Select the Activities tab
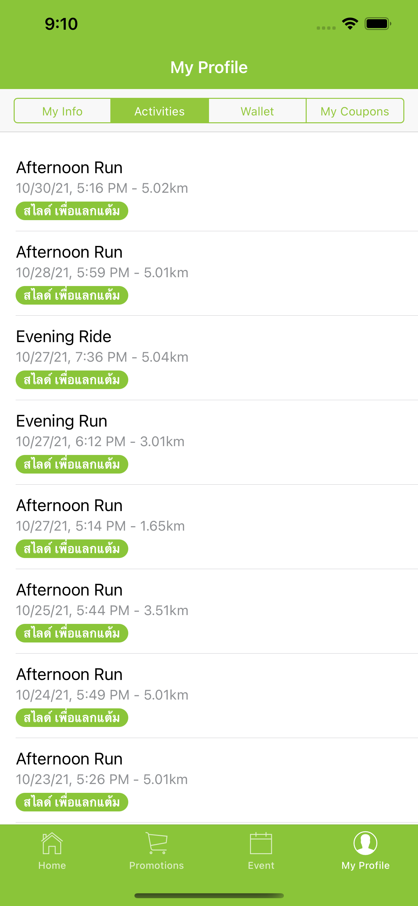This screenshot has width=418, height=906. (x=160, y=111)
